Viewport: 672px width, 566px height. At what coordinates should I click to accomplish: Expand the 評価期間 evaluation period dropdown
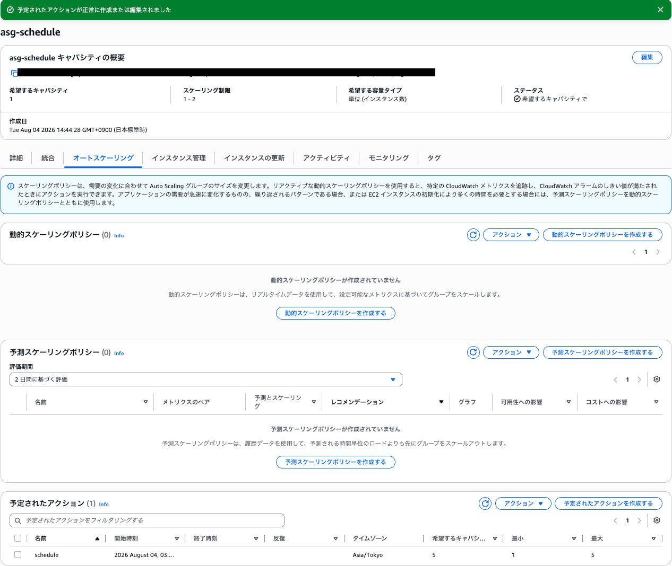point(206,379)
